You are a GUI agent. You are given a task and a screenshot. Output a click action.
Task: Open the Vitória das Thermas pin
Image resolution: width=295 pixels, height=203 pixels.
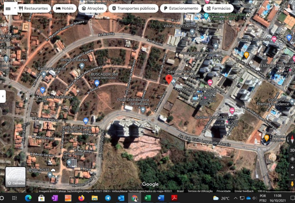click(192, 32)
